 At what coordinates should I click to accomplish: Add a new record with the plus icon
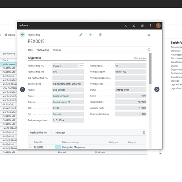click(91, 35)
